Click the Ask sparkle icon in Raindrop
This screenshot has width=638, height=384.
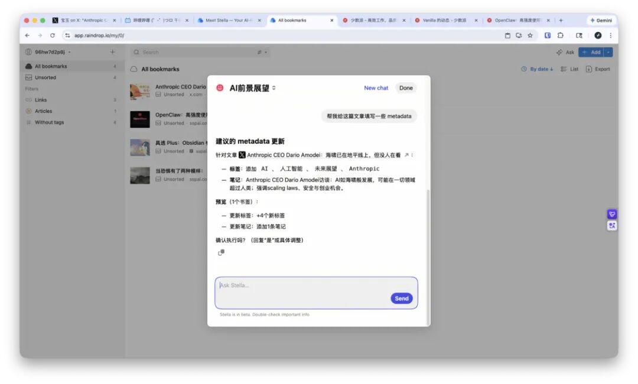pyautogui.click(x=559, y=52)
